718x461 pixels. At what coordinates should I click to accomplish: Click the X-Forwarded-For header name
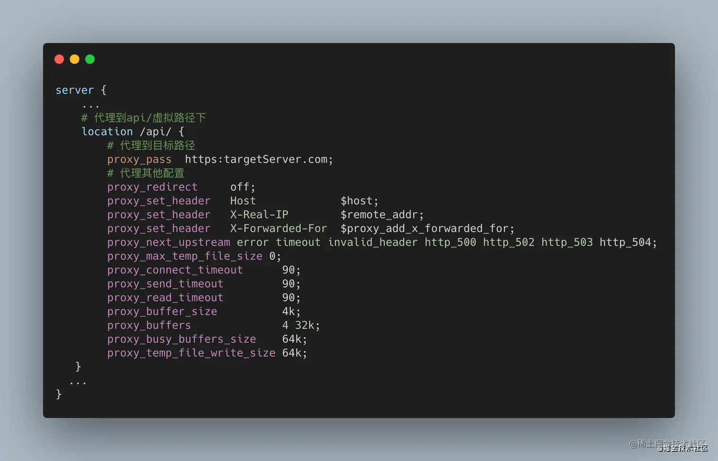tap(278, 228)
